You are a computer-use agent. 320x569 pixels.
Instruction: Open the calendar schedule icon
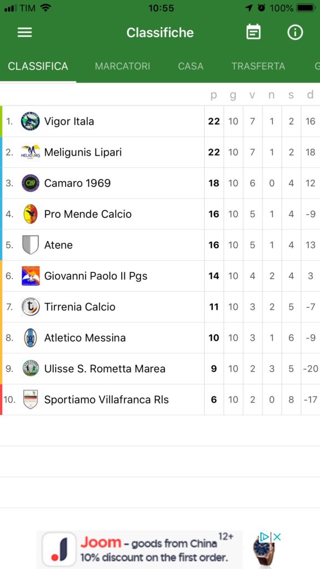[253, 32]
